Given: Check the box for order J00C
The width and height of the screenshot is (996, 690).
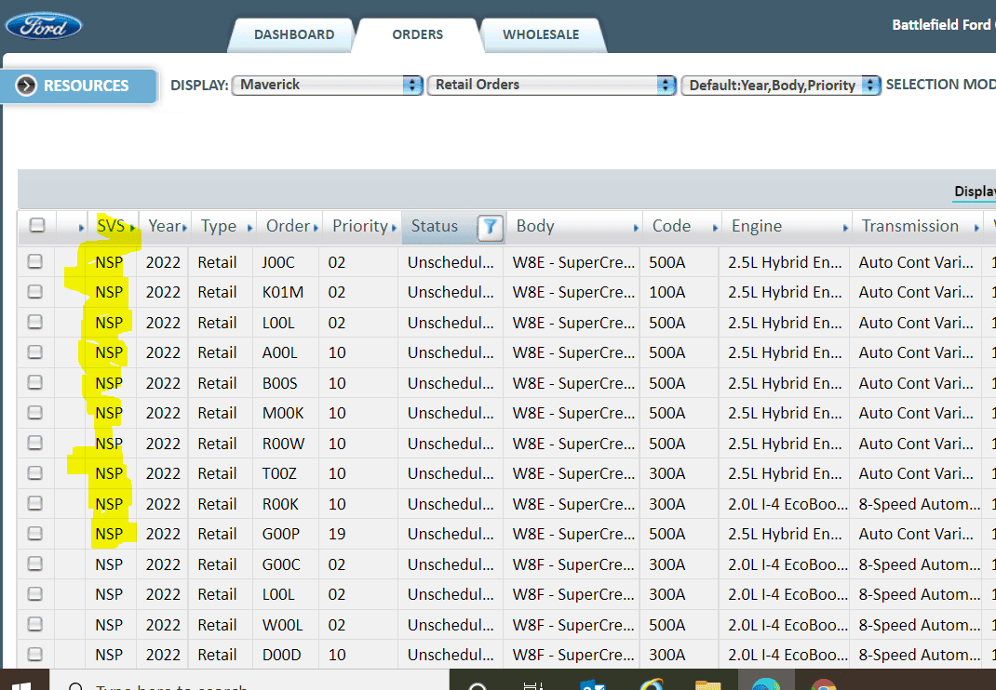Looking at the screenshot, I should pyautogui.click(x=35, y=261).
